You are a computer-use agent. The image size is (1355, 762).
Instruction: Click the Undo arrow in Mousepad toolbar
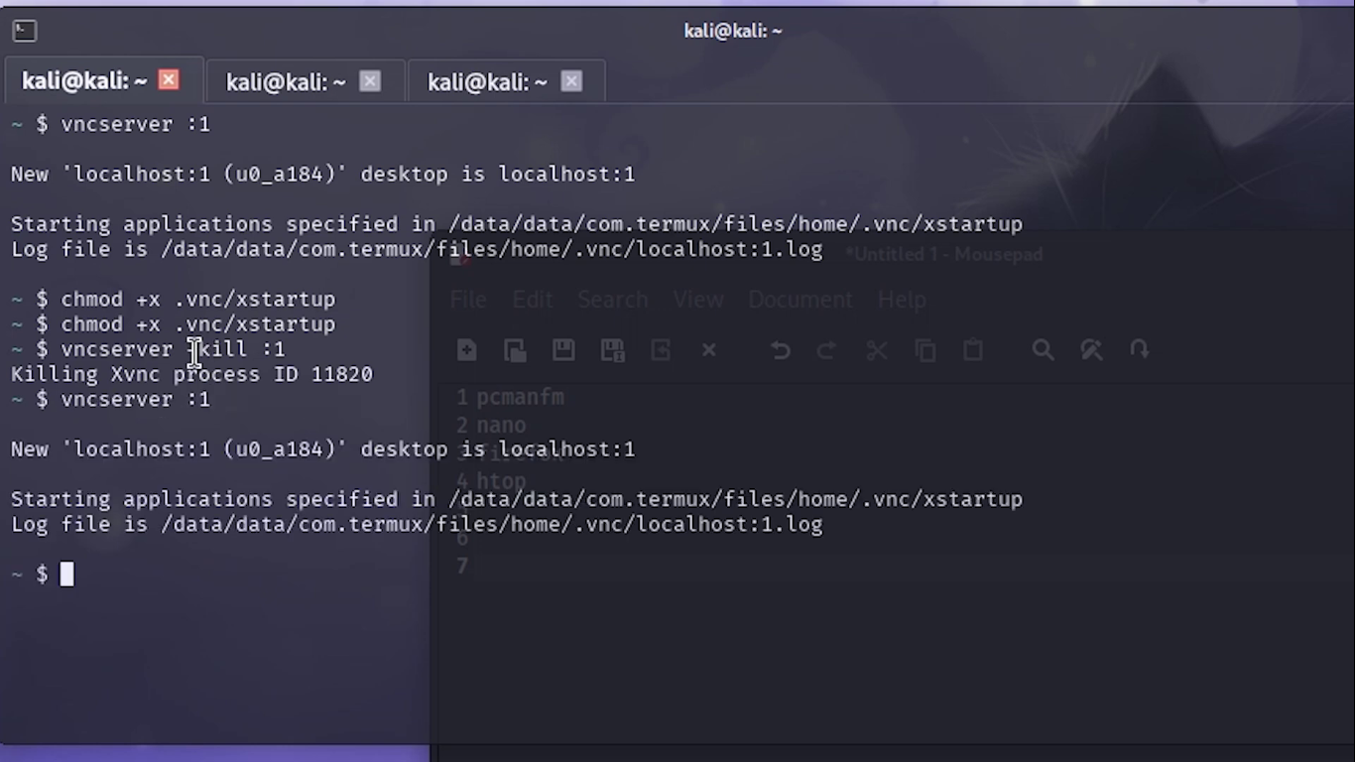point(781,349)
